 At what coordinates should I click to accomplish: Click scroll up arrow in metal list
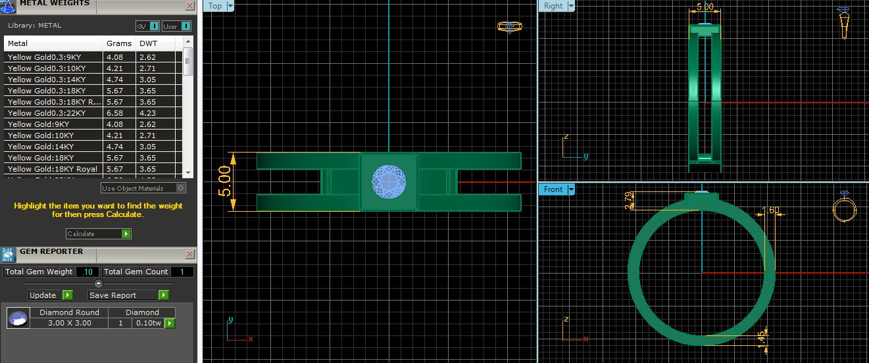(188, 43)
